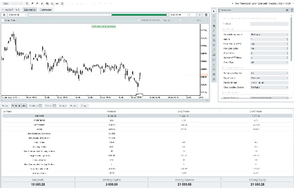Click the Long Trades column header

pos(183,111)
